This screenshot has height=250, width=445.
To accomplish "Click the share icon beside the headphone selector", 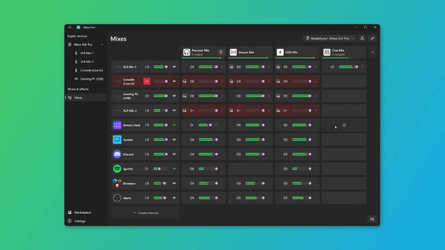I will [362, 38].
